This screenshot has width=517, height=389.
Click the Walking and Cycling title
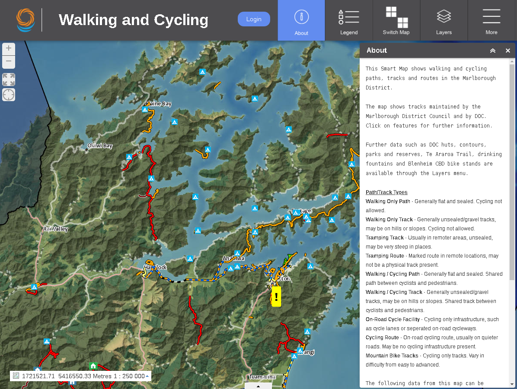pyautogui.click(x=134, y=20)
